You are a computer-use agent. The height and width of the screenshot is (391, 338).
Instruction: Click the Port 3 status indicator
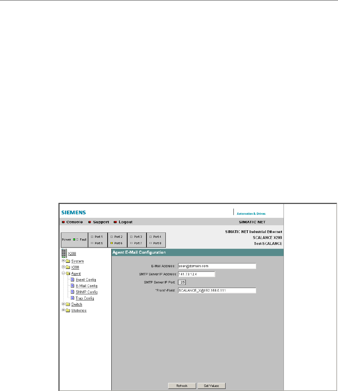pos(131,237)
